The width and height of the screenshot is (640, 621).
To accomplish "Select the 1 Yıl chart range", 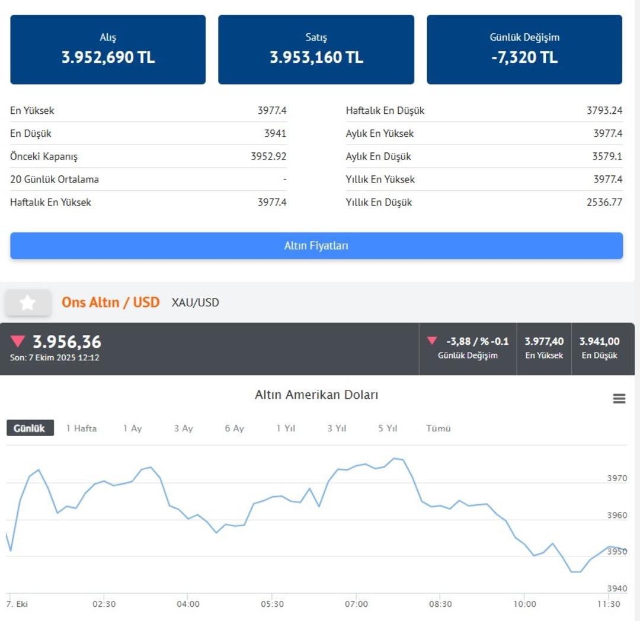I will click(285, 428).
